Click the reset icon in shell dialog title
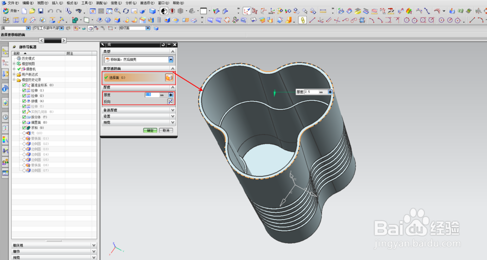This screenshot has height=260, width=487. 163,45
